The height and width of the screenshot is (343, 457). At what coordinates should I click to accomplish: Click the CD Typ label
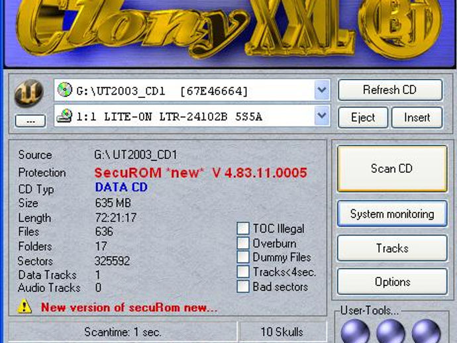[x=36, y=189]
